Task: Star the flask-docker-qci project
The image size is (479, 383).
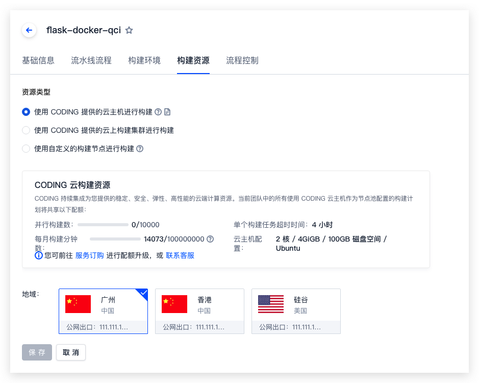Action: (x=129, y=30)
